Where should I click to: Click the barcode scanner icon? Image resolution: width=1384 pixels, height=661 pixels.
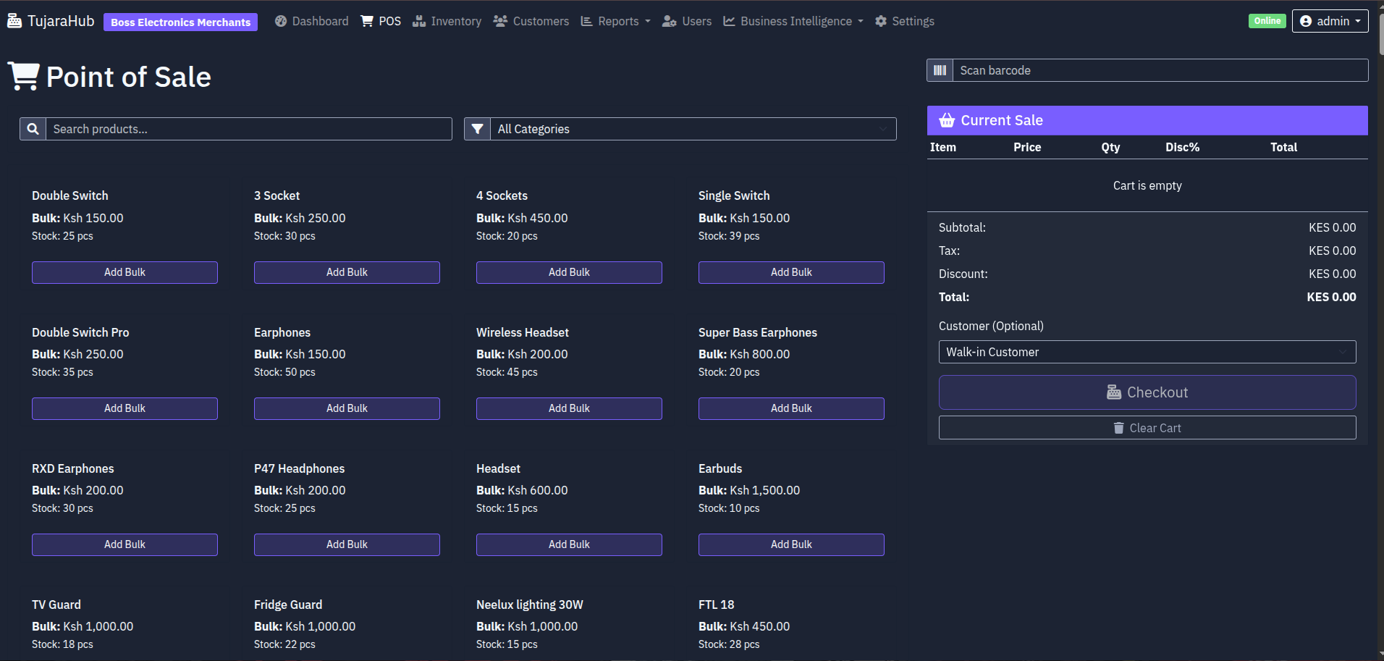[x=940, y=70]
